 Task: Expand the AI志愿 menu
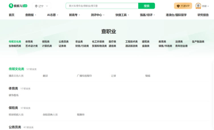pyautogui.click(x=53, y=15)
